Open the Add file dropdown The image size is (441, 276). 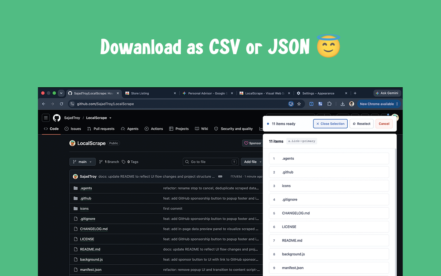click(253, 162)
